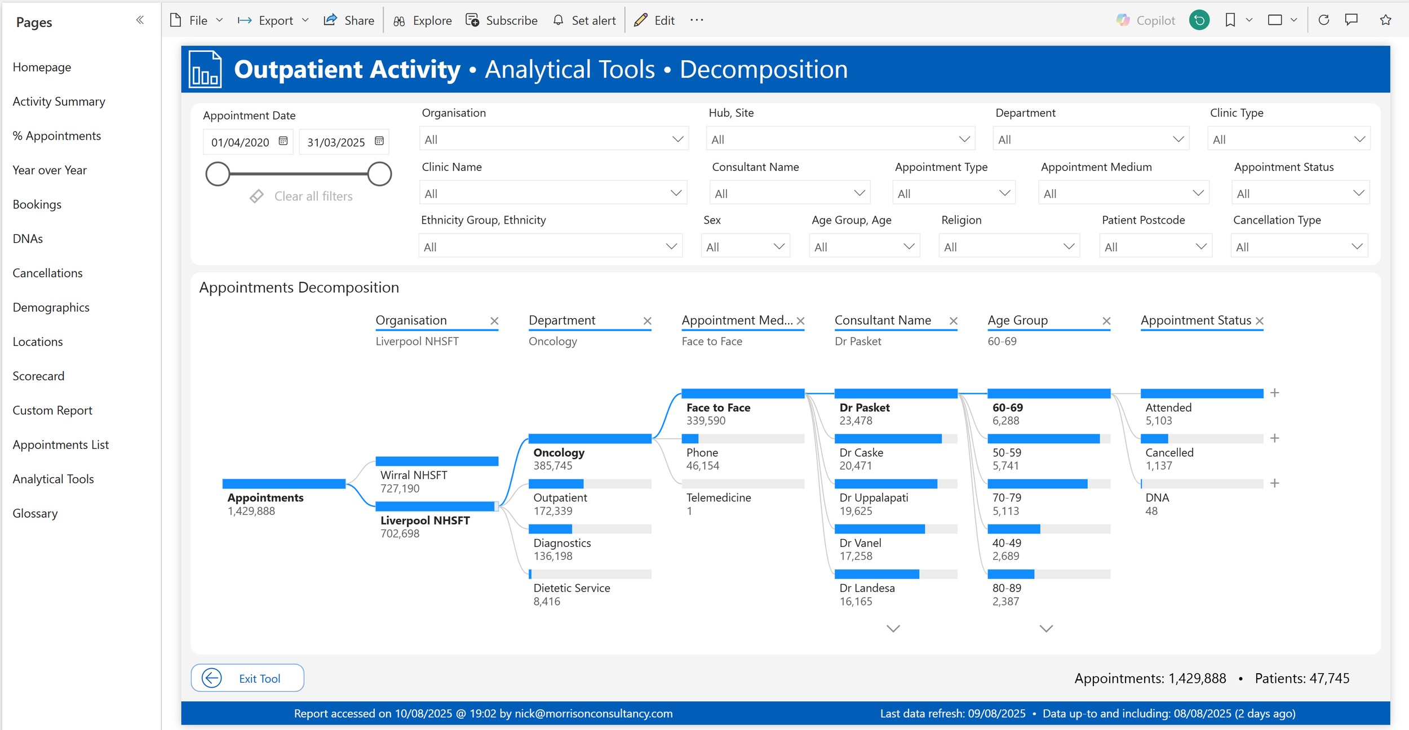Click the Bookmark icon in toolbar
The height and width of the screenshot is (730, 1409).
[1230, 20]
